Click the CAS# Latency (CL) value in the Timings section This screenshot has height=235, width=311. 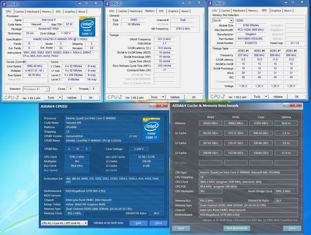[164, 48]
